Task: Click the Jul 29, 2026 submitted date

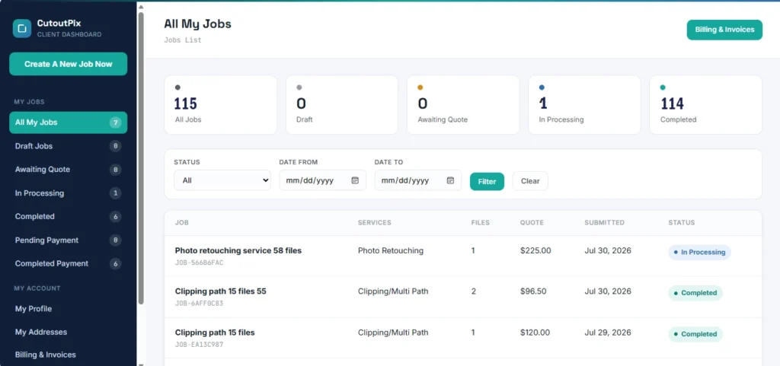Action: point(608,333)
